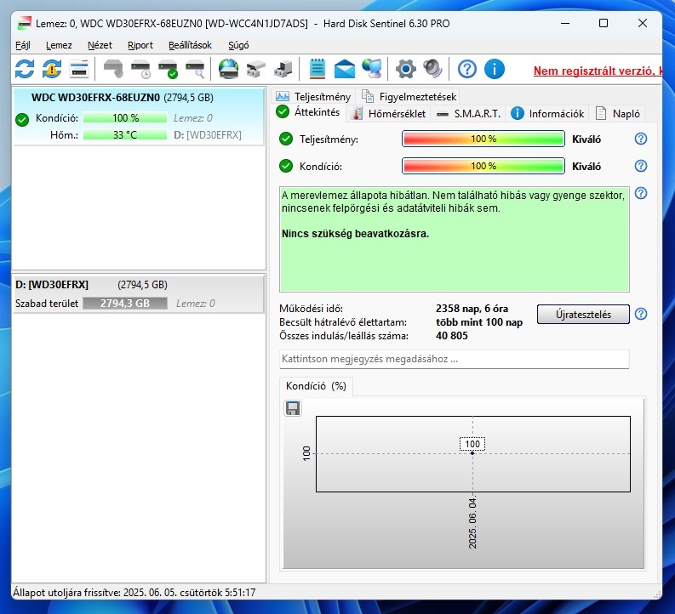Viewport: 675px width, 614px height.
Task: Click the right-panel Teljesítmény 100 % bar
Action: (x=483, y=139)
